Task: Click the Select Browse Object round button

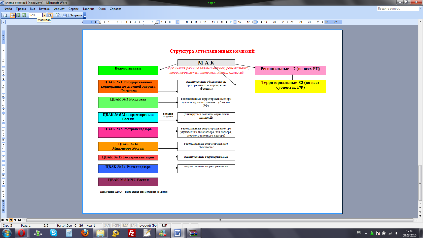Action: click(420, 212)
